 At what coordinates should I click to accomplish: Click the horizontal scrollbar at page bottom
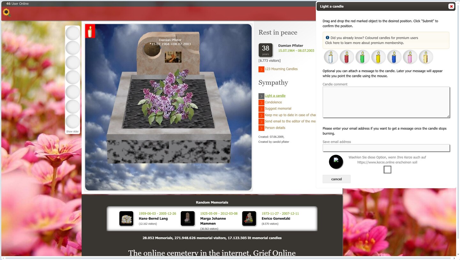pos(228,258)
